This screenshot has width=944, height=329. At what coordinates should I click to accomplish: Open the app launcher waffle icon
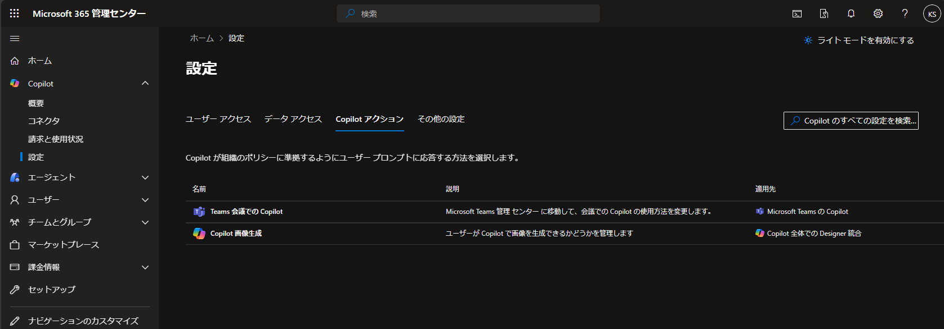(15, 13)
